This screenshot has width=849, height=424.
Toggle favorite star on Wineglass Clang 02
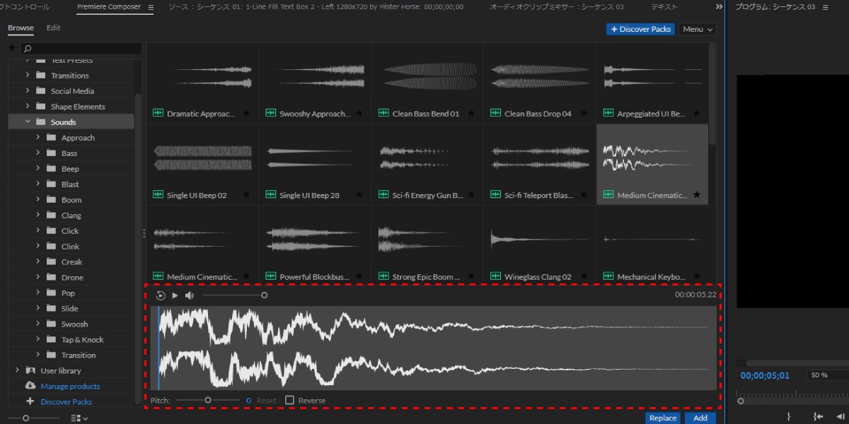click(x=584, y=276)
